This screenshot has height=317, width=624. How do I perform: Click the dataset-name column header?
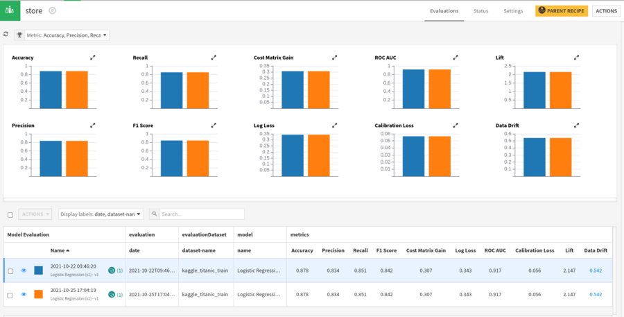point(198,250)
